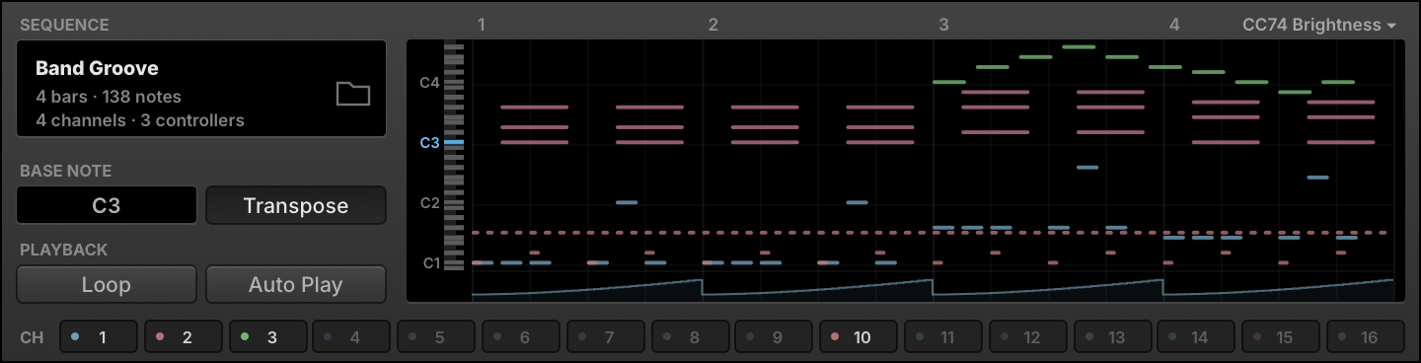Click the highlighted C3 piano key
The width and height of the screenshot is (1421, 363).
pos(454,143)
